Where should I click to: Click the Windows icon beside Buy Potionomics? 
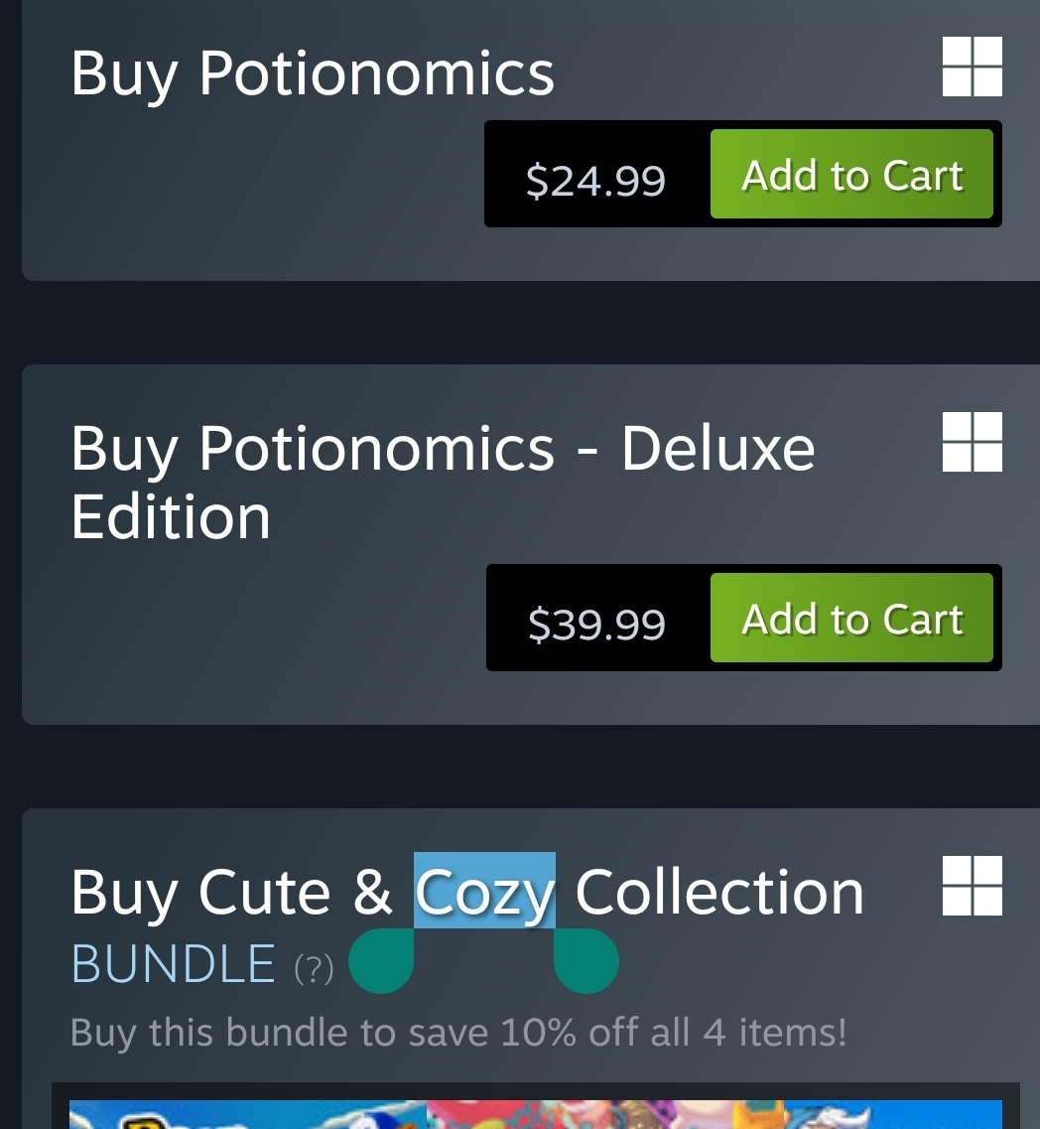tap(972, 67)
